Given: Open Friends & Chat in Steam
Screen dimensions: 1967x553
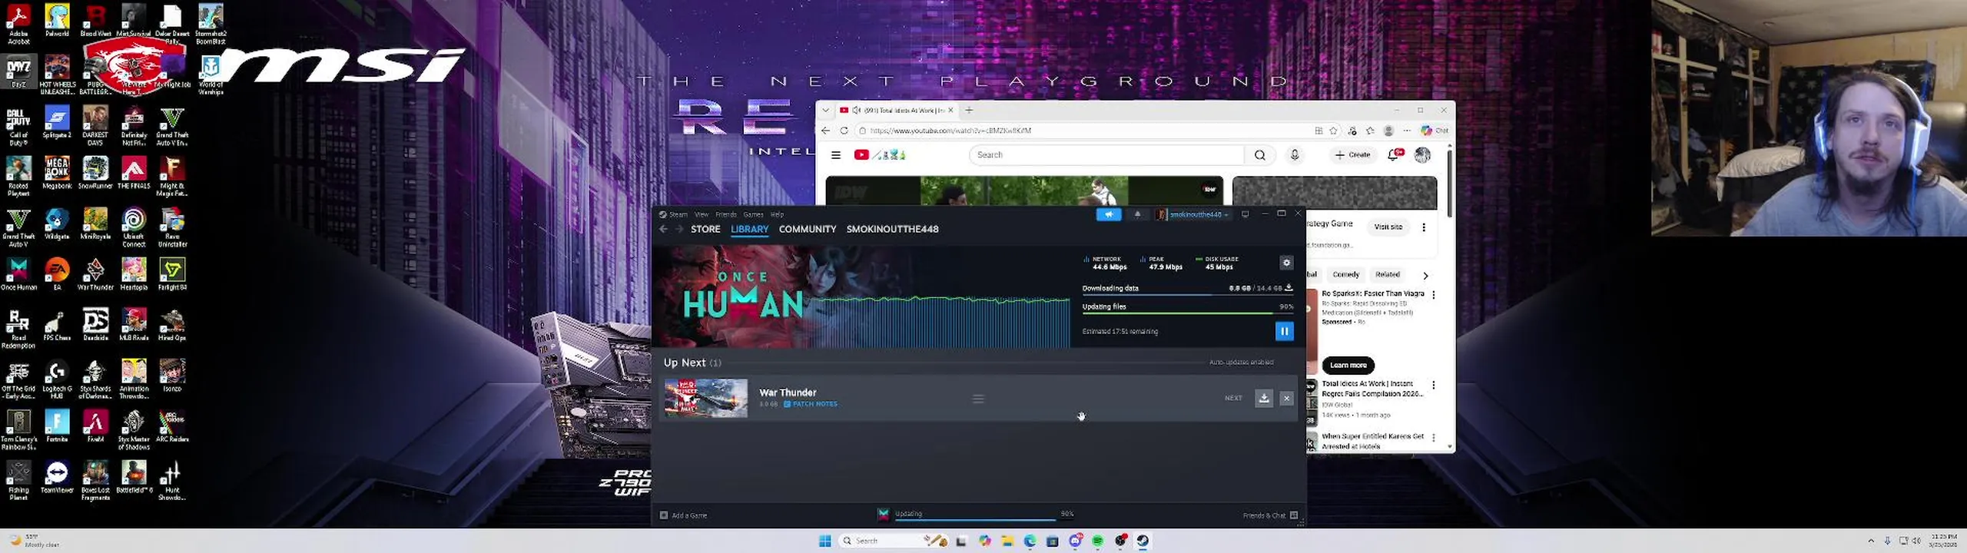Looking at the screenshot, I should coord(1270,515).
